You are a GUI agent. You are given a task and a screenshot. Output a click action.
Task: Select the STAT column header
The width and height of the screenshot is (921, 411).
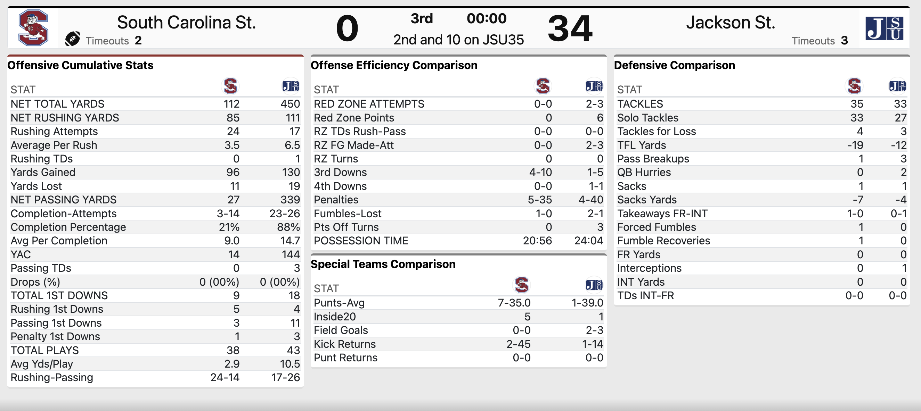(x=22, y=90)
